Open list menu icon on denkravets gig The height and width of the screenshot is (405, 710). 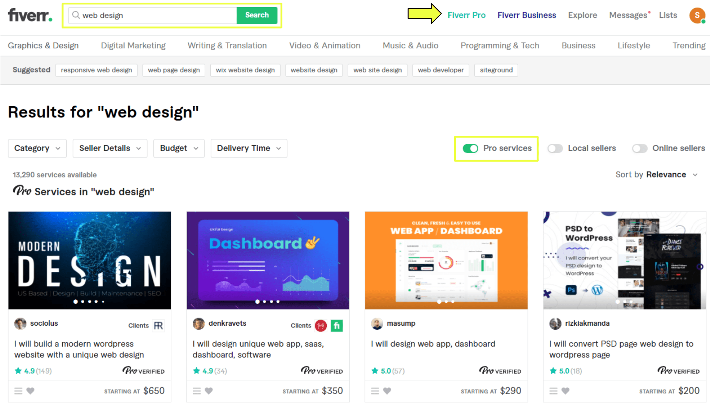[x=197, y=391]
